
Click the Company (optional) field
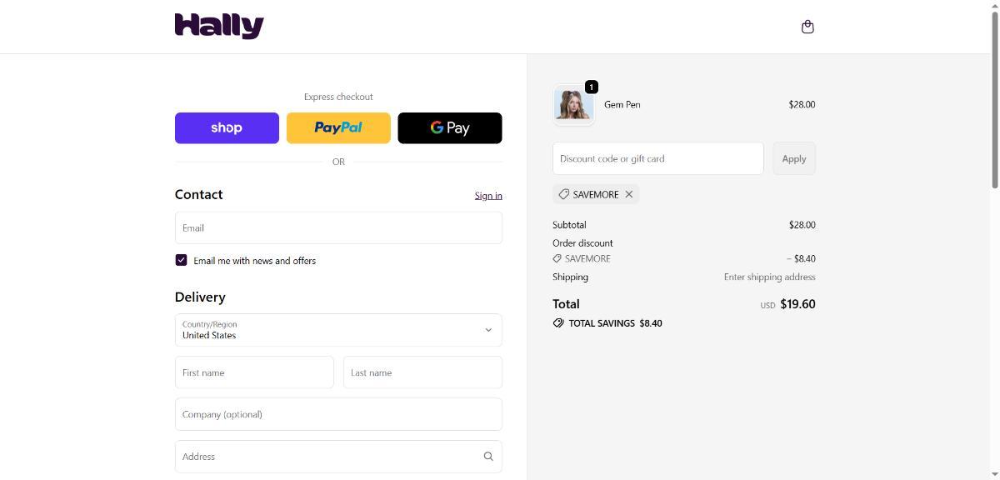(x=338, y=414)
